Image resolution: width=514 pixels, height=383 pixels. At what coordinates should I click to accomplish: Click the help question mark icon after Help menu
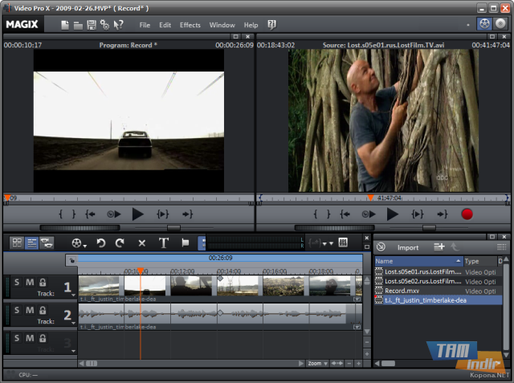pyautogui.click(x=271, y=25)
